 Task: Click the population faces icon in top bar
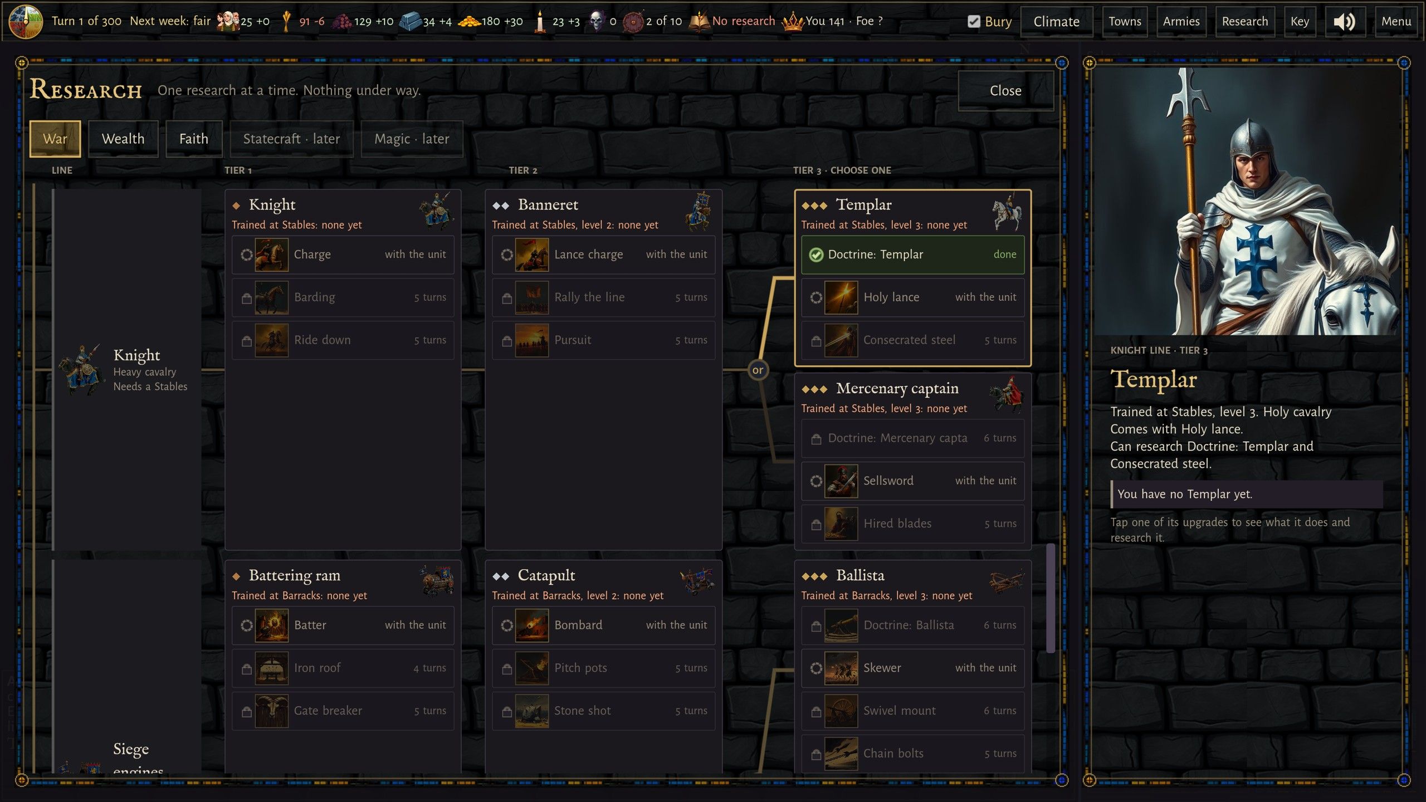pyautogui.click(x=227, y=21)
